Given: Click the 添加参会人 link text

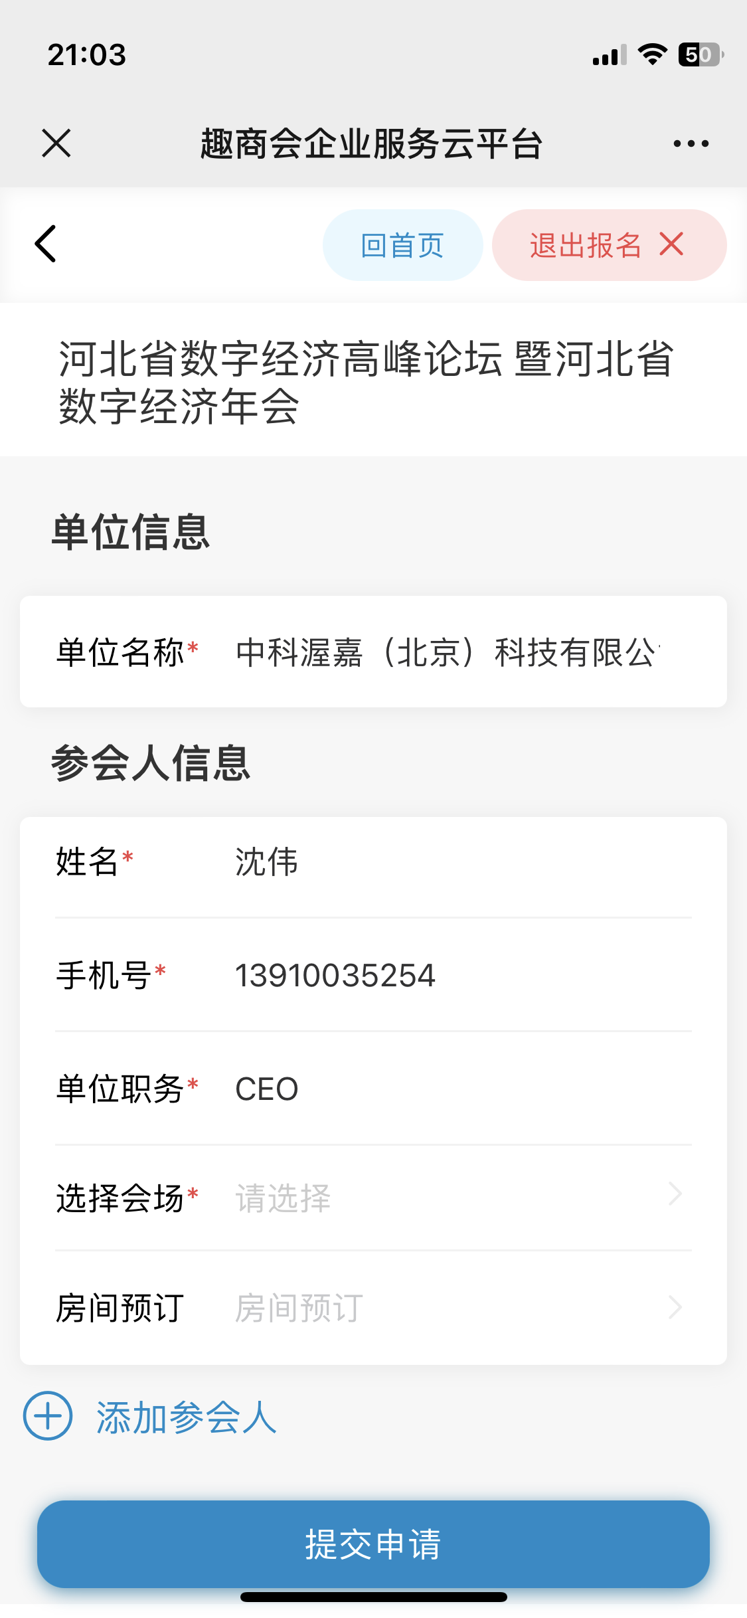Looking at the screenshot, I should click(x=186, y=1417).
